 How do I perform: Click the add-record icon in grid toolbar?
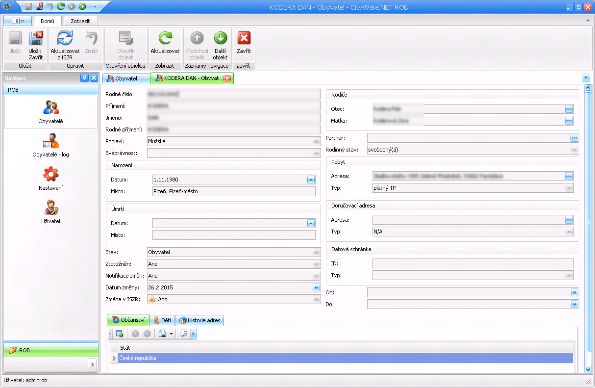point(119,334)
